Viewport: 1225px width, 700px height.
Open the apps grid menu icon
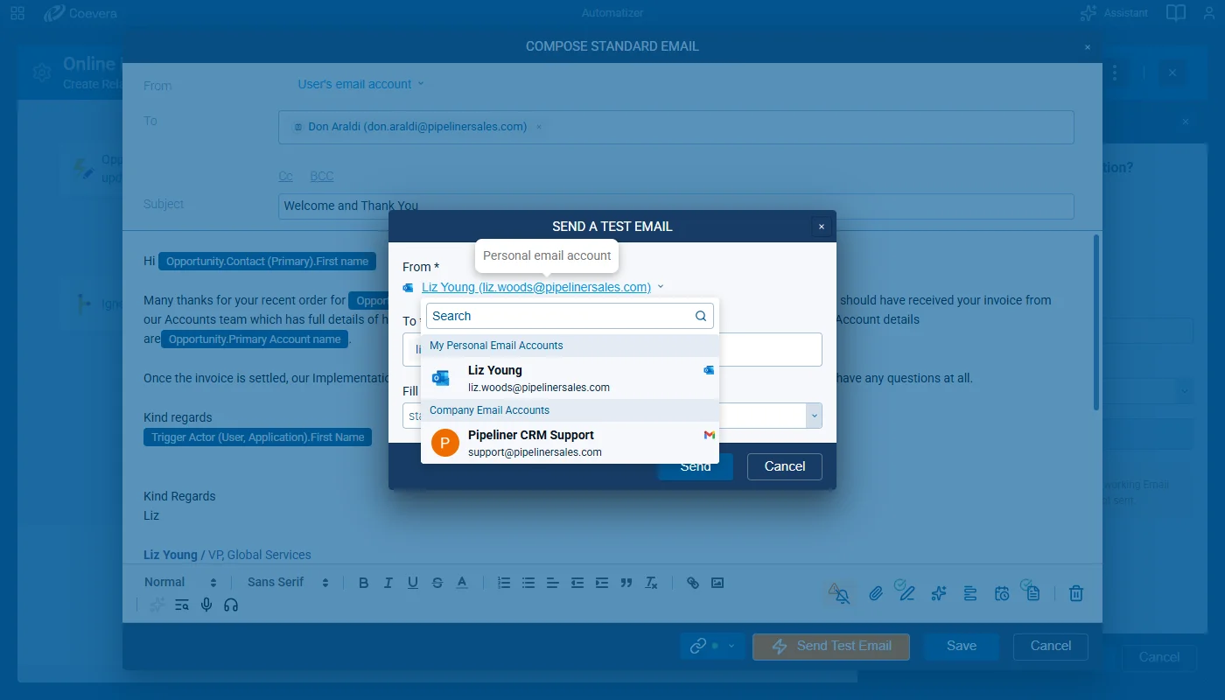17,13
